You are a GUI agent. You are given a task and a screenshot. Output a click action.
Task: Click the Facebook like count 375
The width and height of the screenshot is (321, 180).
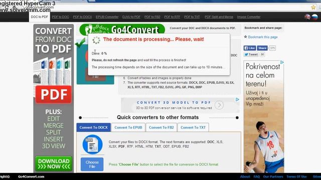(x=272, y=48)
